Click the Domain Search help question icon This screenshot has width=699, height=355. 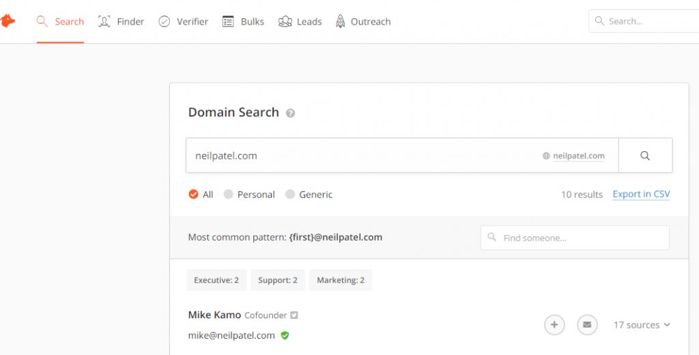(290, 113)
